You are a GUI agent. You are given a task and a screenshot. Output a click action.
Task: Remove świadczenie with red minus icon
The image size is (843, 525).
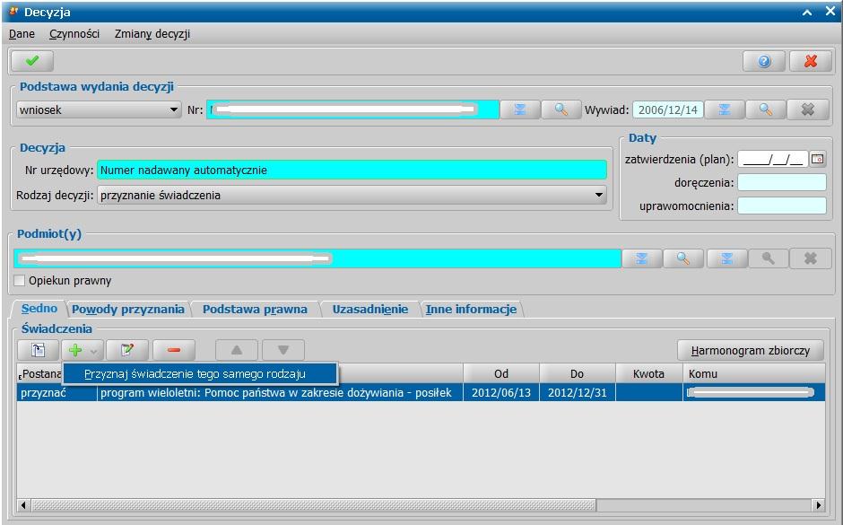174,350
